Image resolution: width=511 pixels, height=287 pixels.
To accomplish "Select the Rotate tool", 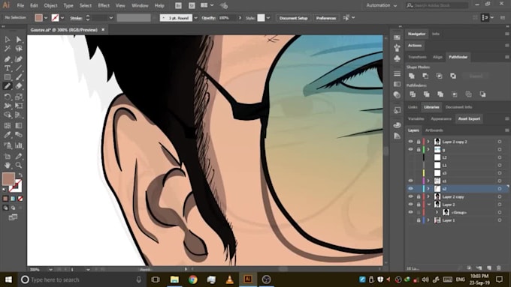I will click(x=8, y=97).
